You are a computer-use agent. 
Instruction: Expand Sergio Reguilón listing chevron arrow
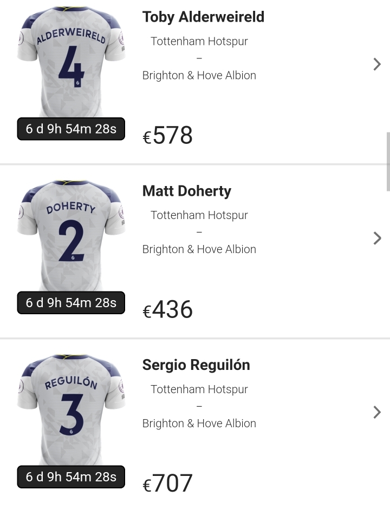click(378, 412)
